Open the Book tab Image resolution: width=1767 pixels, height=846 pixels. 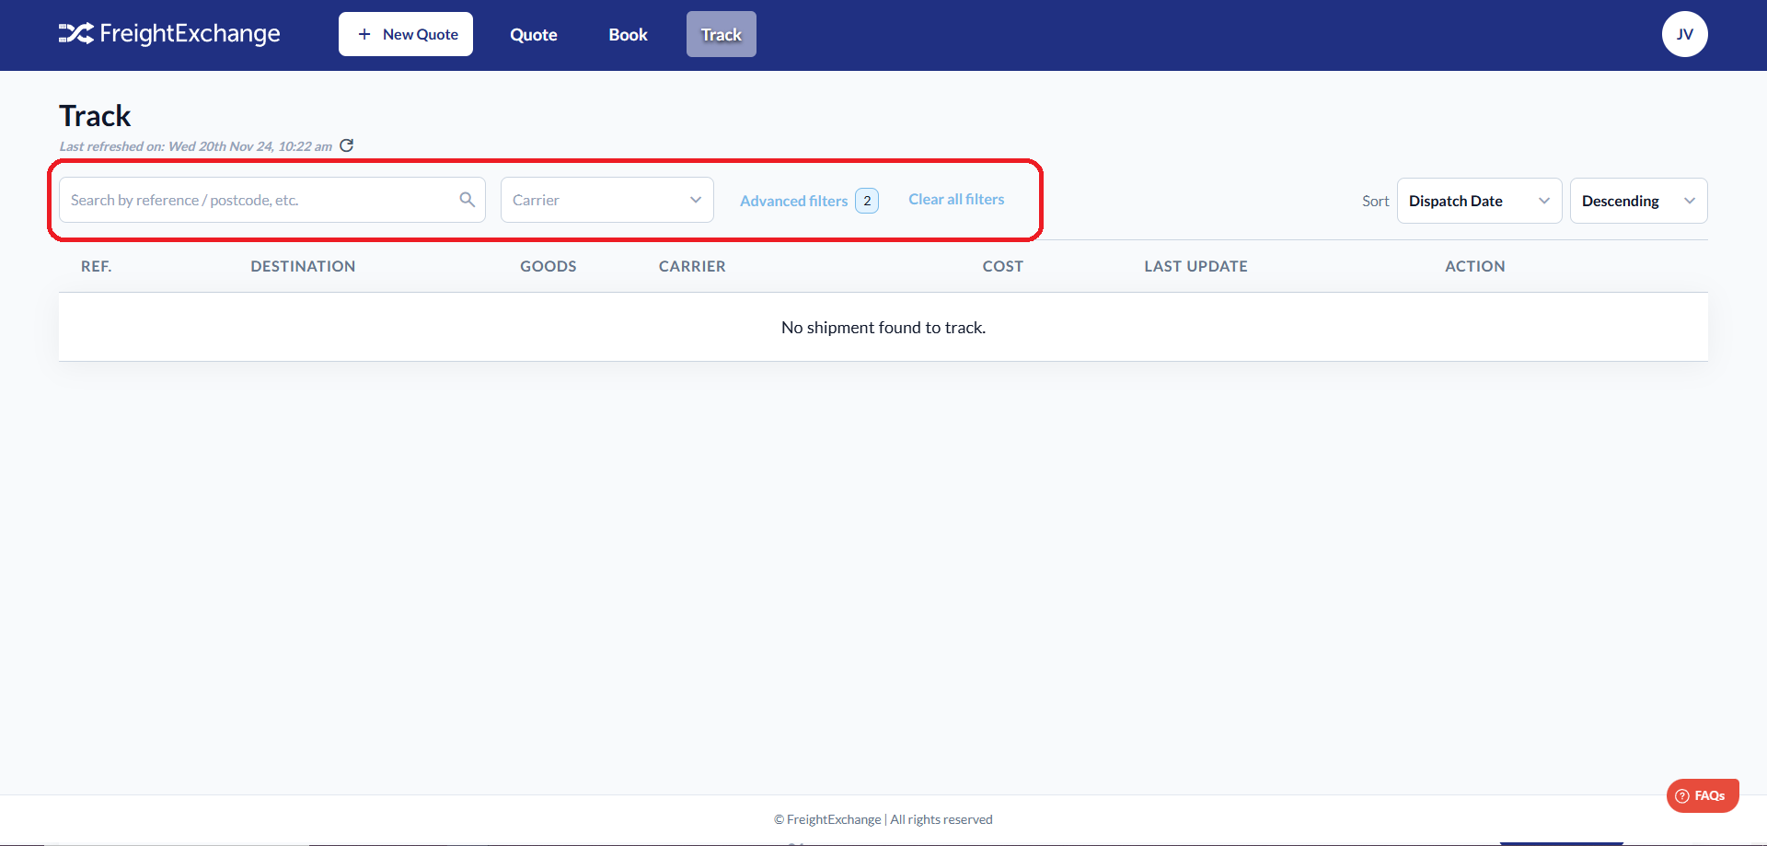tap(629, 34)
